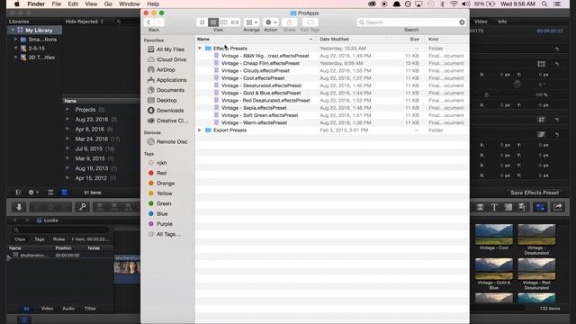The image size is (576, 324).
Task: Open the keyword editor key icon
Action: (82, 207)
